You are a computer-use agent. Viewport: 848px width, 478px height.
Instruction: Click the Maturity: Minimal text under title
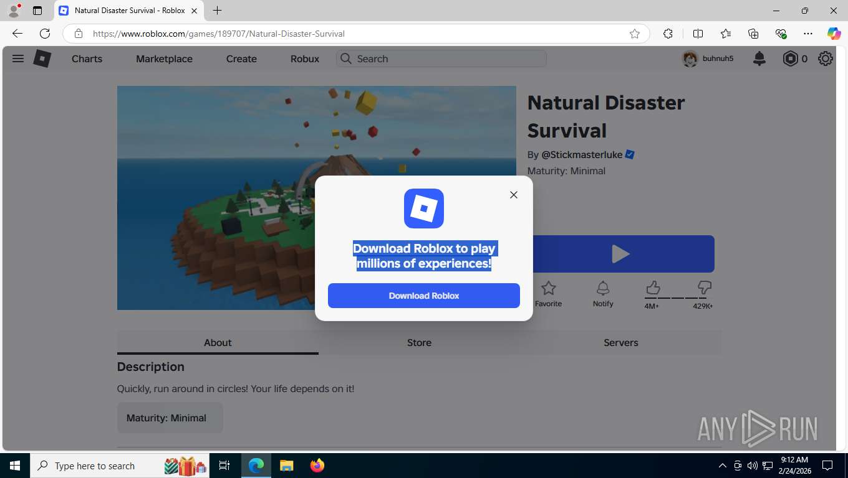tap(566, 171)
